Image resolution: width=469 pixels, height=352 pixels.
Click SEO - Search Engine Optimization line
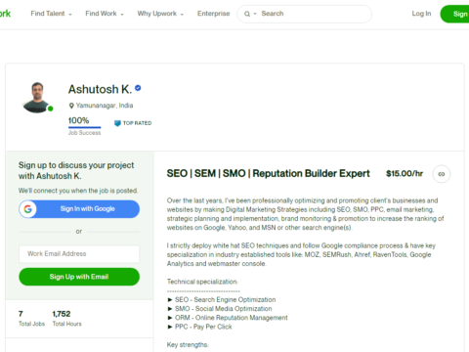coord(222,299)
